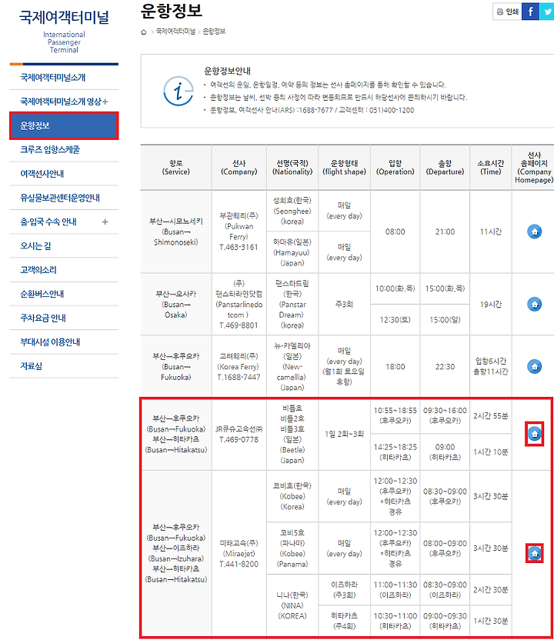This screenshot has width=554, height=640.
Task: Select Miraejet T.441-8200 cell
Action: (x=239, y=553)
